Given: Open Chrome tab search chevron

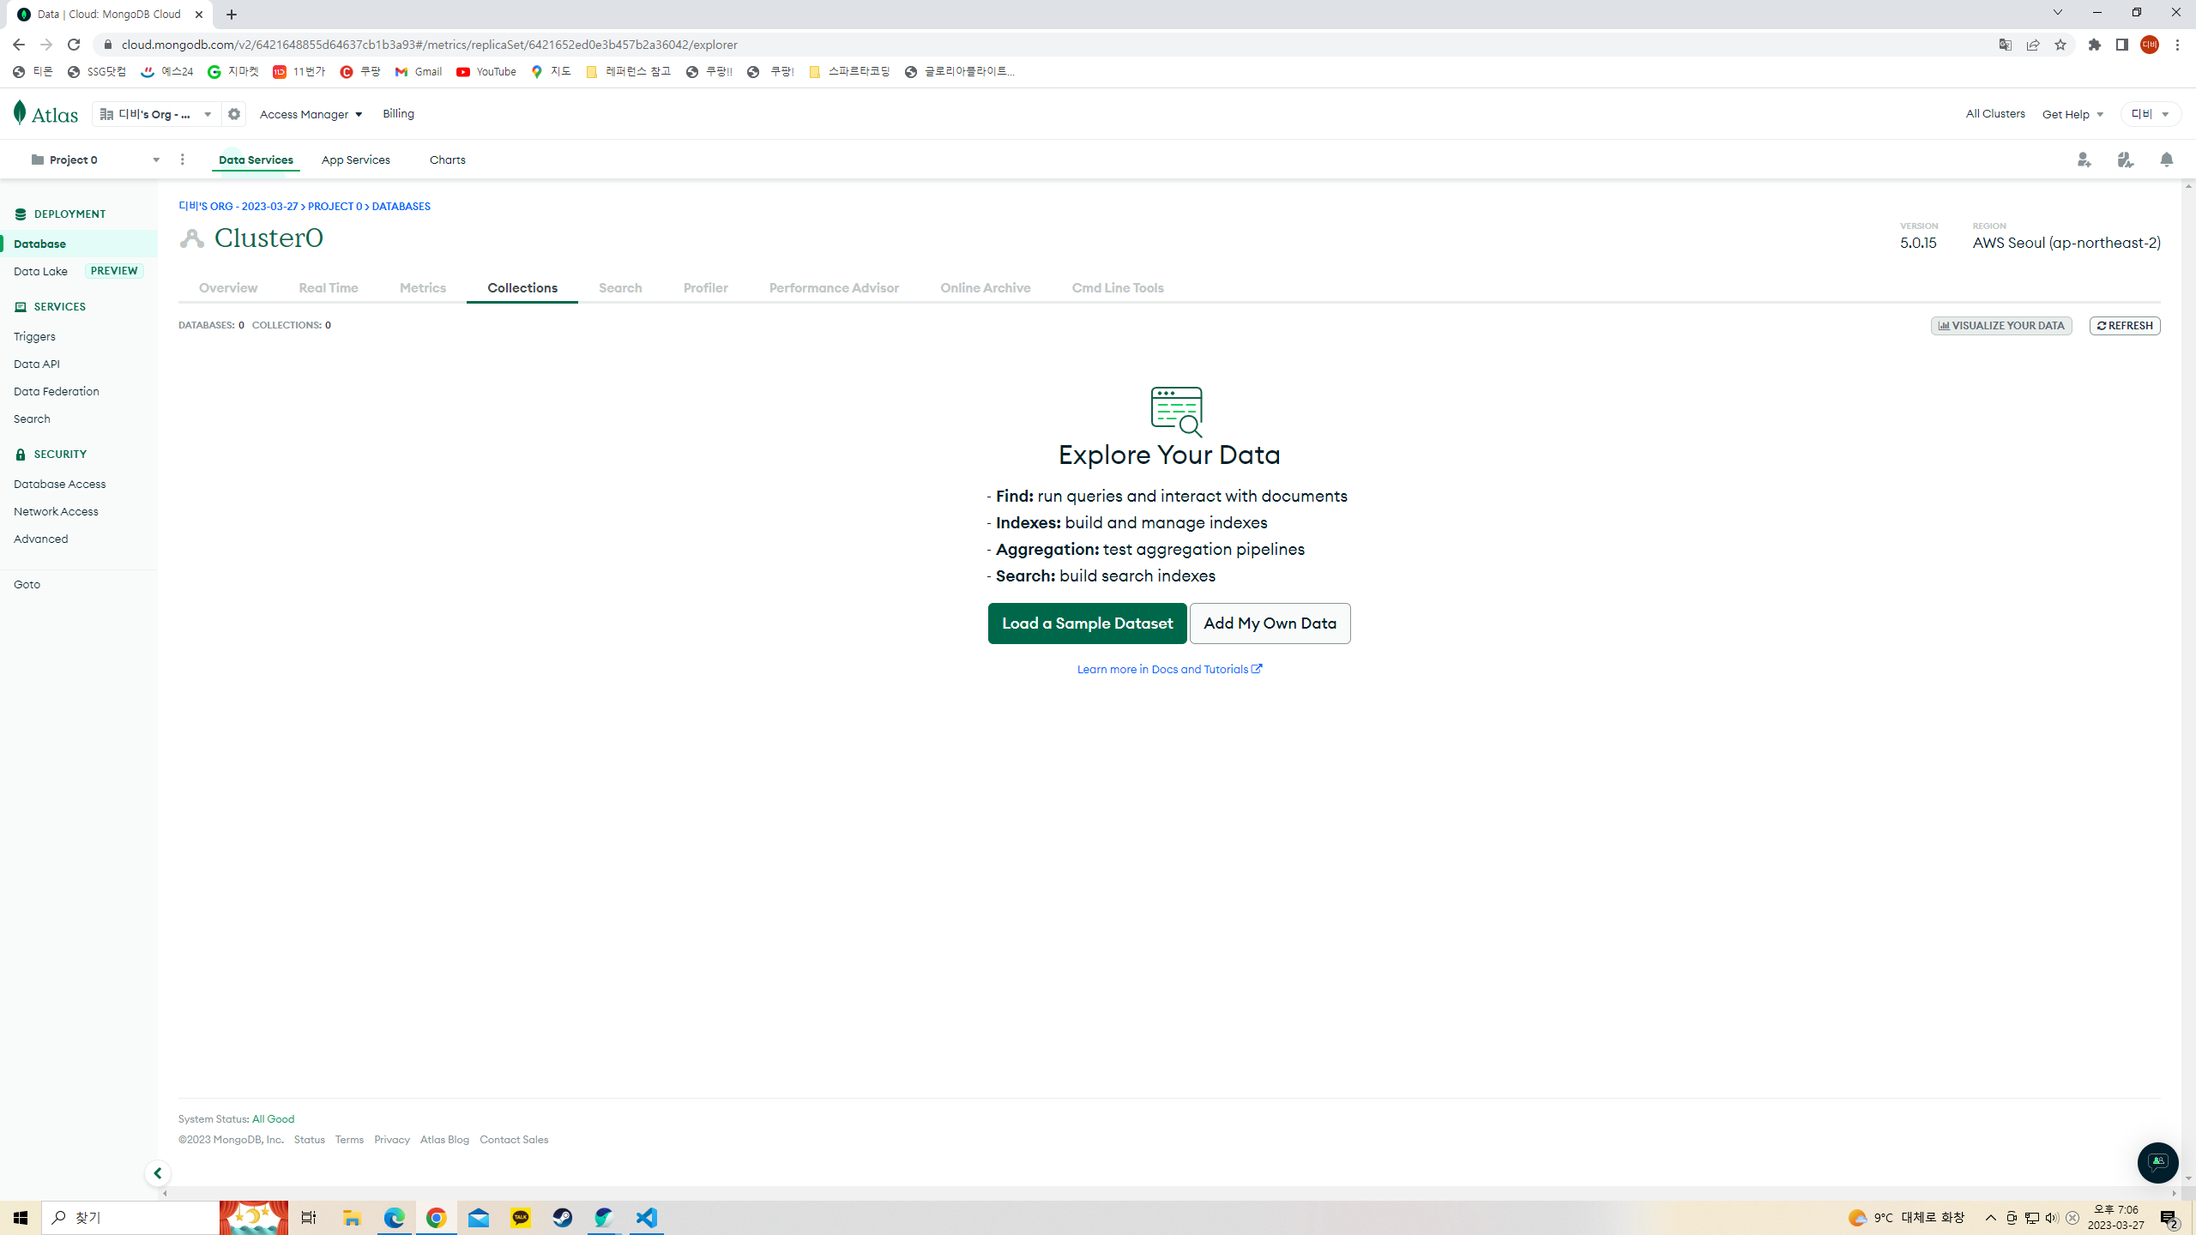Looking at the screenshot, I should pyautogui.click(x=2057, y=13).
